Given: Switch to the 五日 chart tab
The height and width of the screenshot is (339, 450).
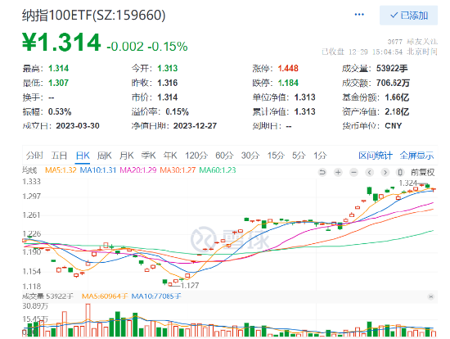Looking at the screenshot, I should pyautogui.click(x=59, y=156).
